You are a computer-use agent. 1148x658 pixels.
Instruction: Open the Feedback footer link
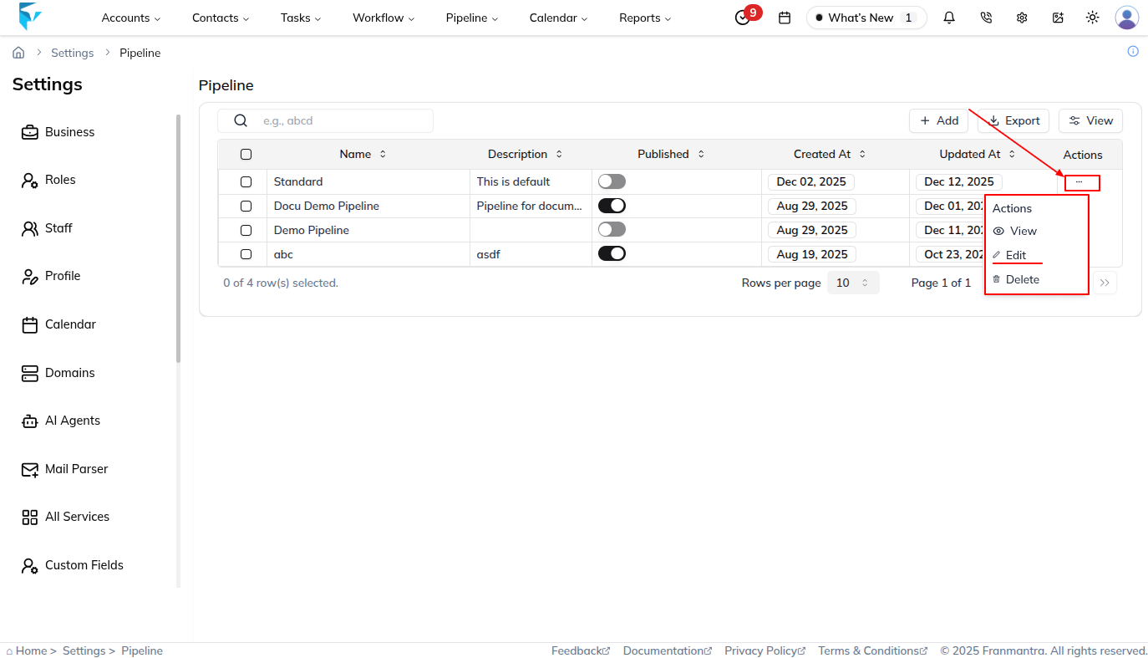click(581, 650)
